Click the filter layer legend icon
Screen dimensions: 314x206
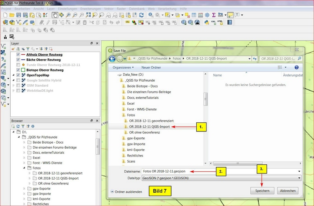(x=27, y=49)
